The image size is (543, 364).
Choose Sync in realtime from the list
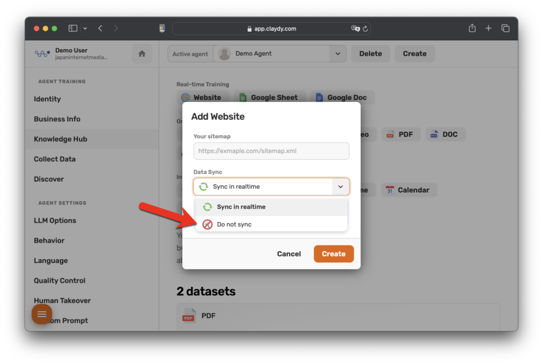[x=241, y=207]
